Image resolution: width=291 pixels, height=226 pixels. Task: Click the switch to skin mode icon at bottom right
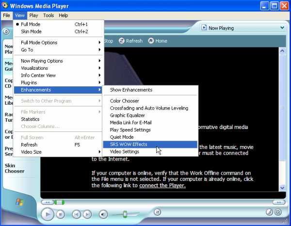coord(278,212)
